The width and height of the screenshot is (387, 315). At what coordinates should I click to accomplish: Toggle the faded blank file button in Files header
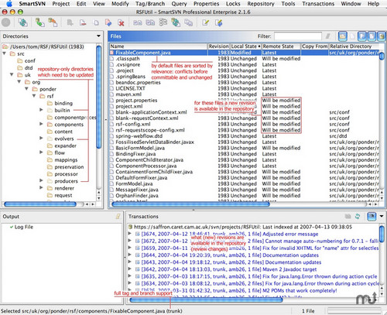tap(352, 36)
